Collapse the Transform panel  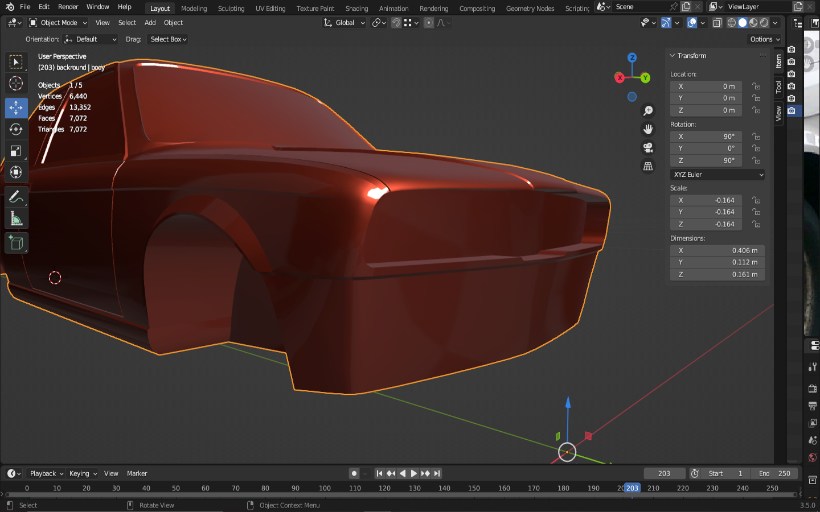[x=673, y=56]
